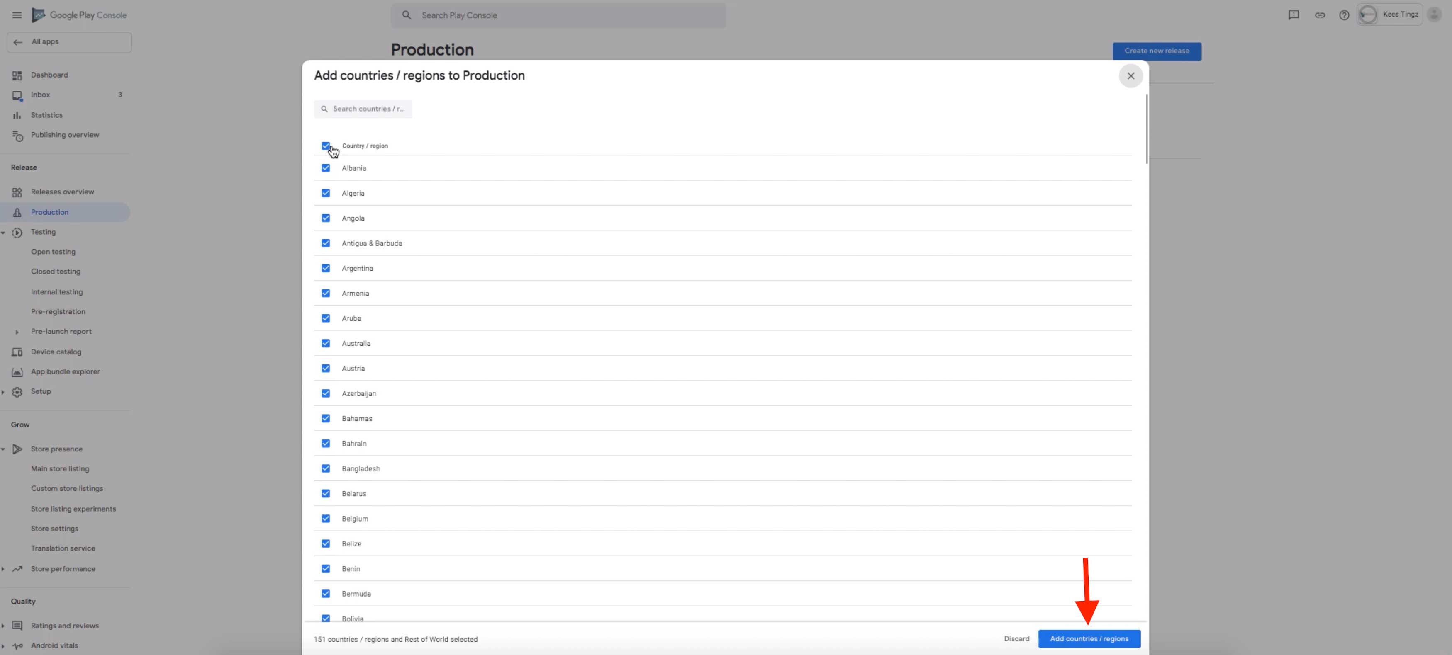Open the hamburger navigation menu icon

pos(17,15)
